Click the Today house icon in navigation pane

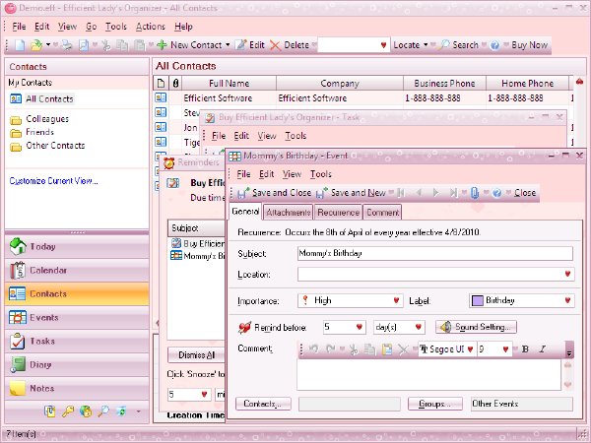coord(18,246)
